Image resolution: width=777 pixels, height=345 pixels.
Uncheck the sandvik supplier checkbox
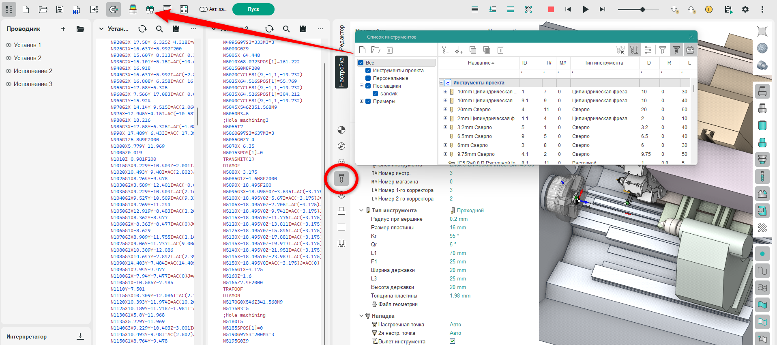[x=376, y=94]
